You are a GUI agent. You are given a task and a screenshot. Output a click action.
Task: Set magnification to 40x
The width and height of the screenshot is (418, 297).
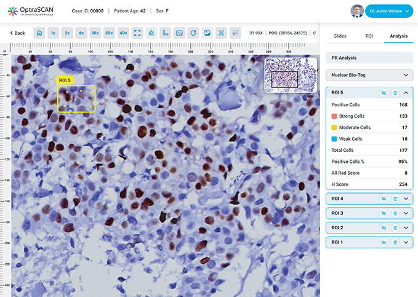point(123,33)
